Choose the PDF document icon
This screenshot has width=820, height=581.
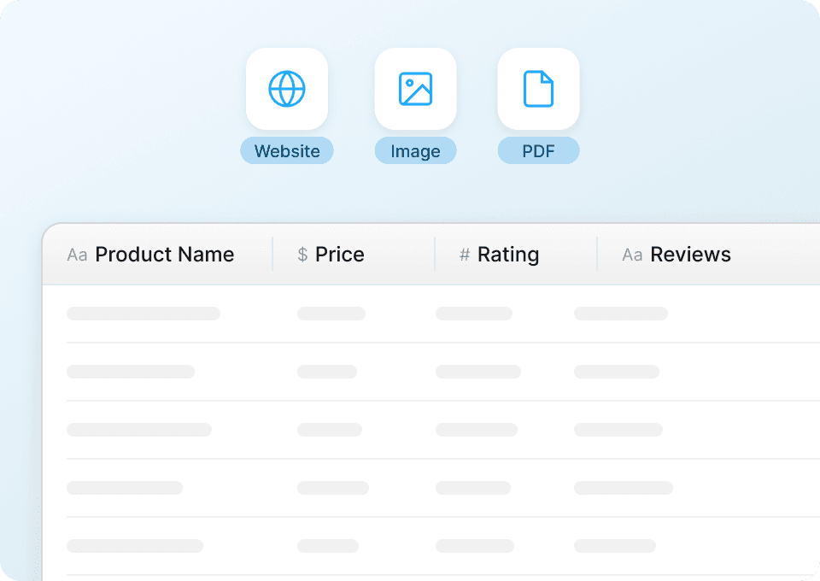tap(538, 89)
